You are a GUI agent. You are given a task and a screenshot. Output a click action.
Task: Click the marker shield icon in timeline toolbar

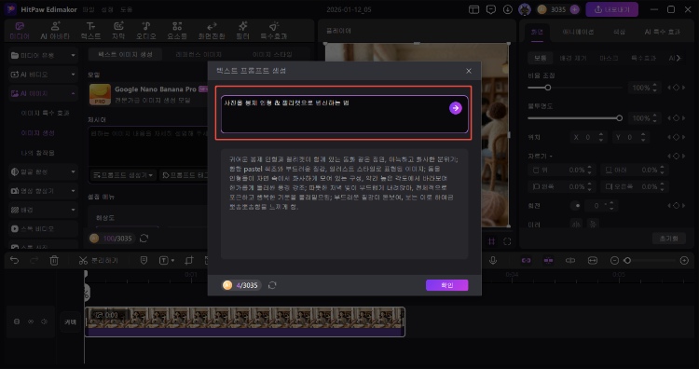point(144,260)
